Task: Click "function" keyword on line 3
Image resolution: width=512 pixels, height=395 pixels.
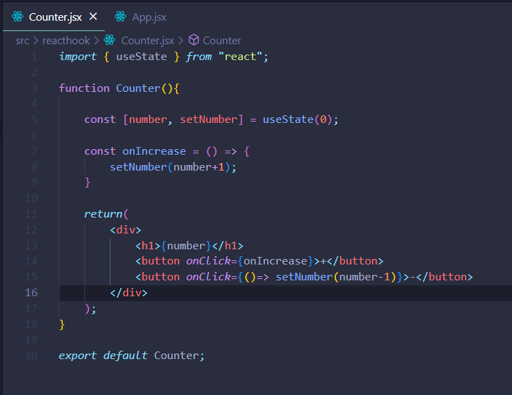Action: point(84,88)
